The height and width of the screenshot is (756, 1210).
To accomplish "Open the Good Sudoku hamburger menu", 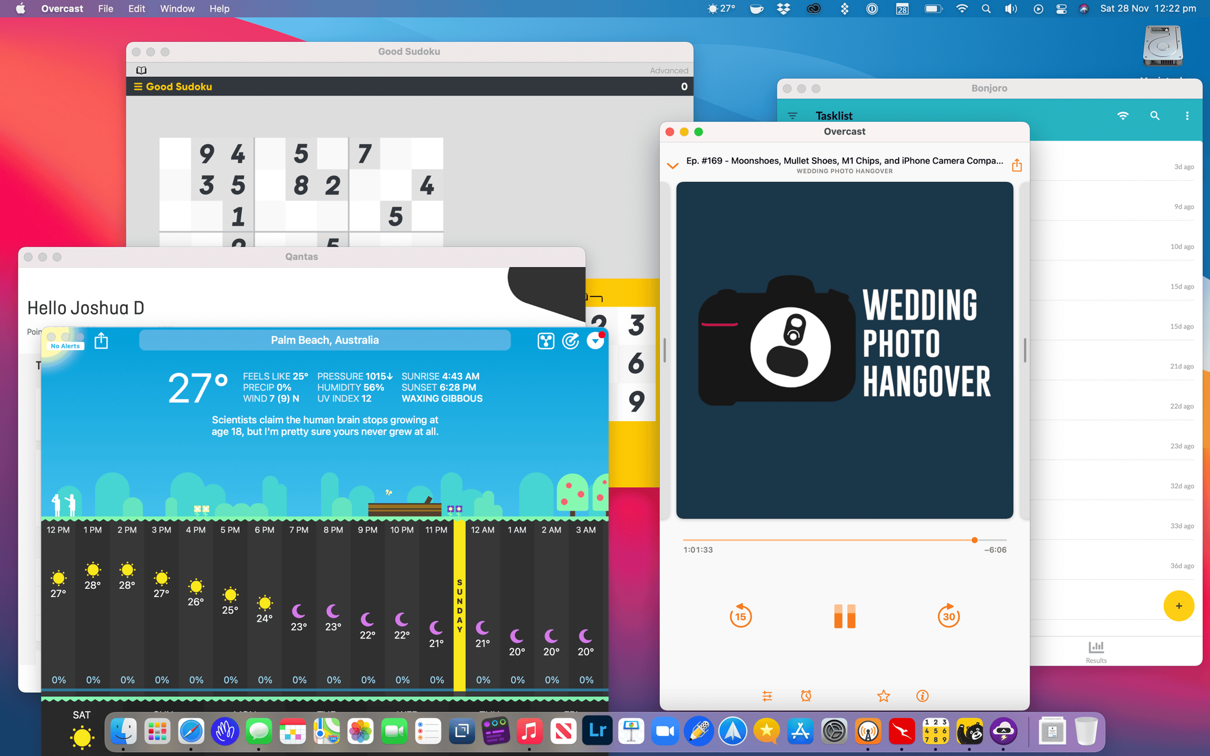I will click(138, 86).
